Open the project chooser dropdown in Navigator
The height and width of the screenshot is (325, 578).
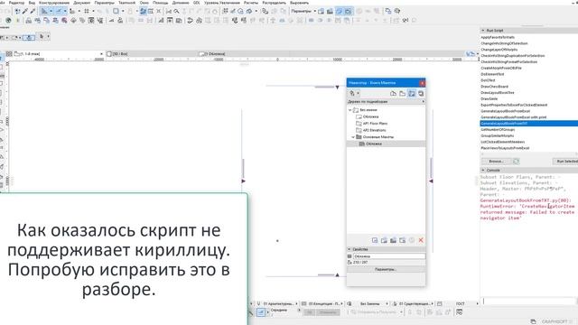point(354,94)
